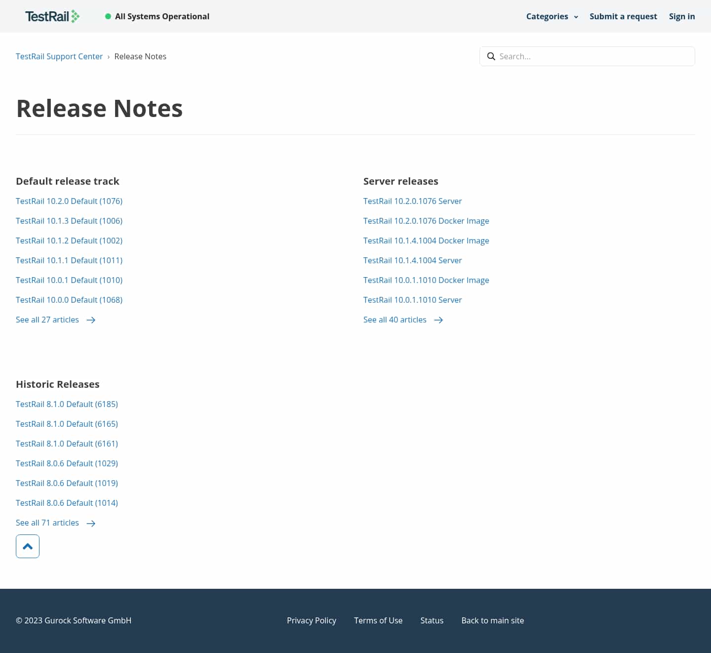Screen dimensions: 711x653
Task: Open TestRail 10.2.0 Default (1076) release notes
Action: [x=69, y=201]
